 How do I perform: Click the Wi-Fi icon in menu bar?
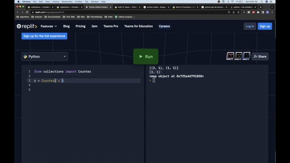[232, 2]
